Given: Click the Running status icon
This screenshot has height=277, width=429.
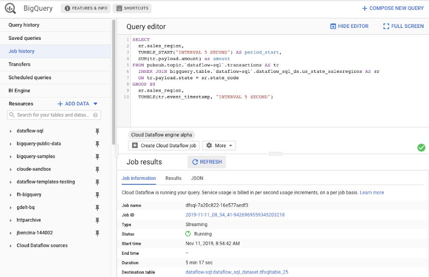Looking at the screenshot, I should point(188,234).
